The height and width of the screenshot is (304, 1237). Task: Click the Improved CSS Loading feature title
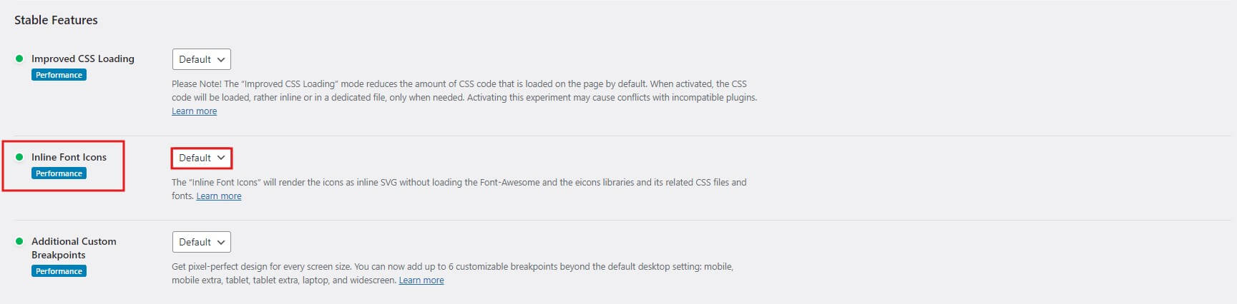82,59
